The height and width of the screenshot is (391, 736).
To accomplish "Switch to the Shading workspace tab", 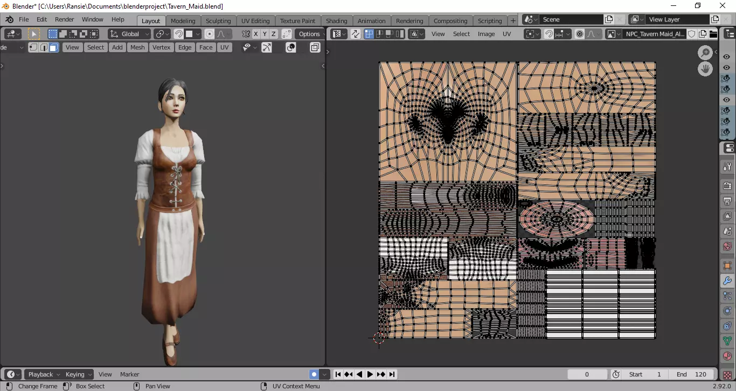I will (x=337, y=20).
